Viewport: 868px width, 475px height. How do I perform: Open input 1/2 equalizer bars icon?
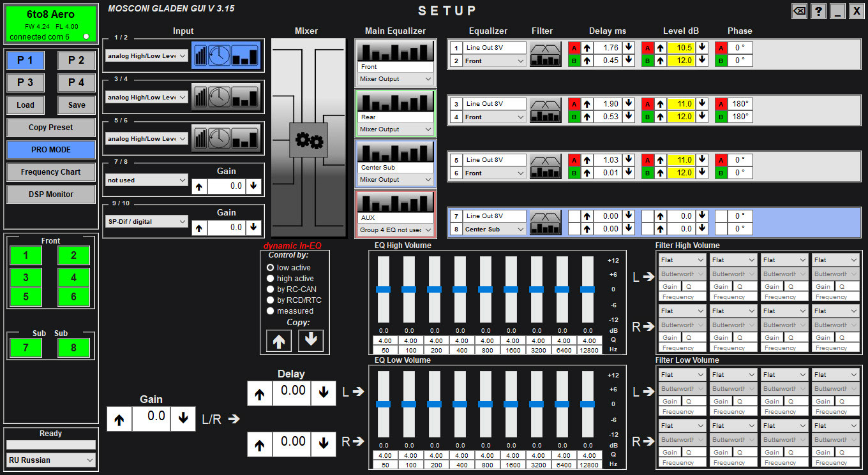245,55
